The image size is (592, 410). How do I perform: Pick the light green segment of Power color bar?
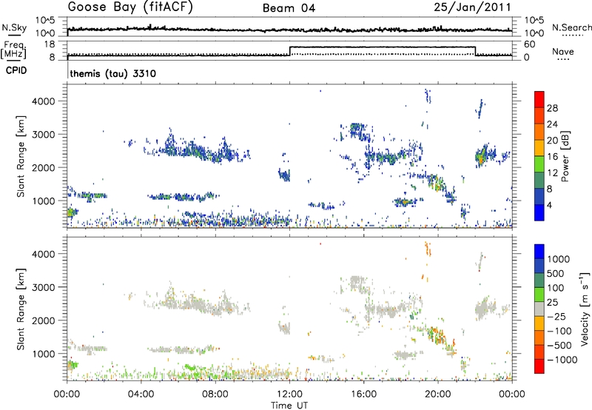click(x=539, y=164)
